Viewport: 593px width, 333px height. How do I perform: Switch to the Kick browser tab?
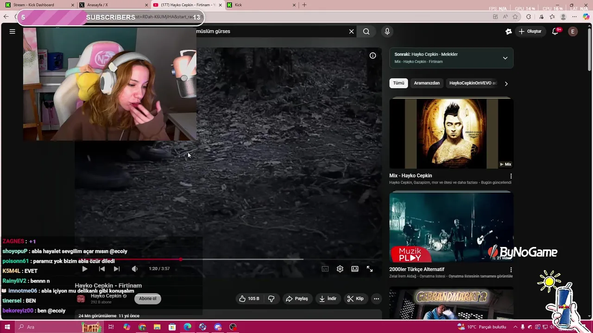[x=261, y=5]
